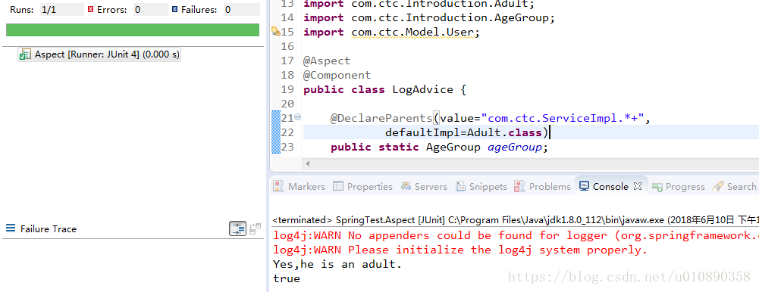Click the Search flashlight icon
The height and width of the screenshot is (292, 759).
(718, 186)
